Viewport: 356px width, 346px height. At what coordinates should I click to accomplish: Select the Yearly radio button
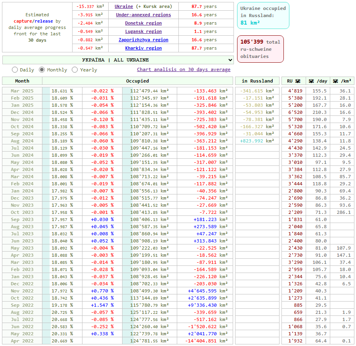[75, 70]
